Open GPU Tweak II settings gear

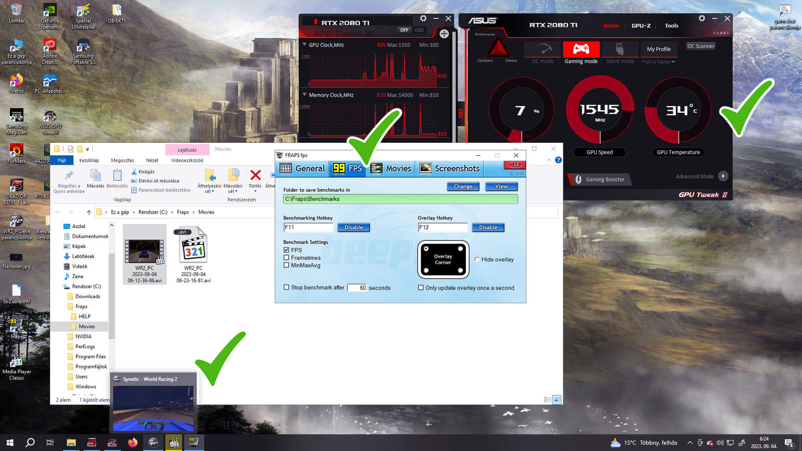point(702,19)
